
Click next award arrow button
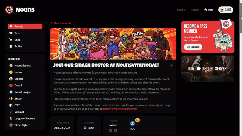point(116,130)
